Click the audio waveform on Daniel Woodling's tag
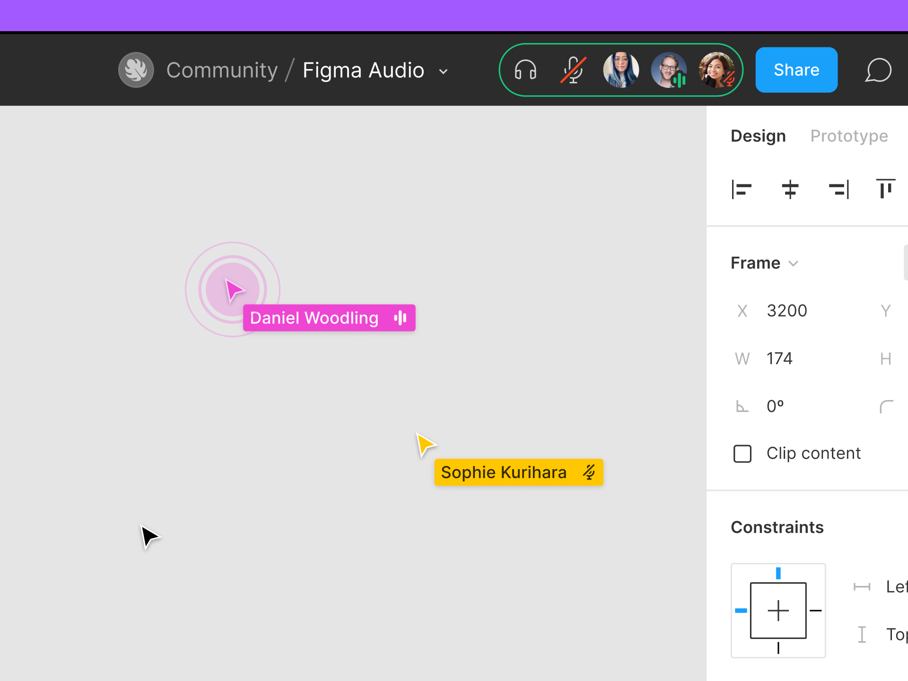908x681 pixels. [400, 318]
